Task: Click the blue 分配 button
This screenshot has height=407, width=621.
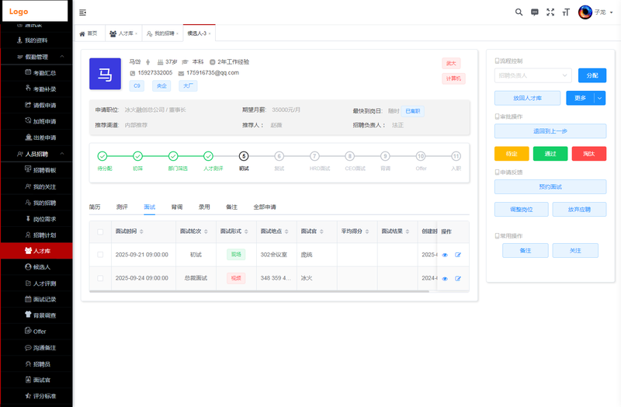Action: click(592, 75)
